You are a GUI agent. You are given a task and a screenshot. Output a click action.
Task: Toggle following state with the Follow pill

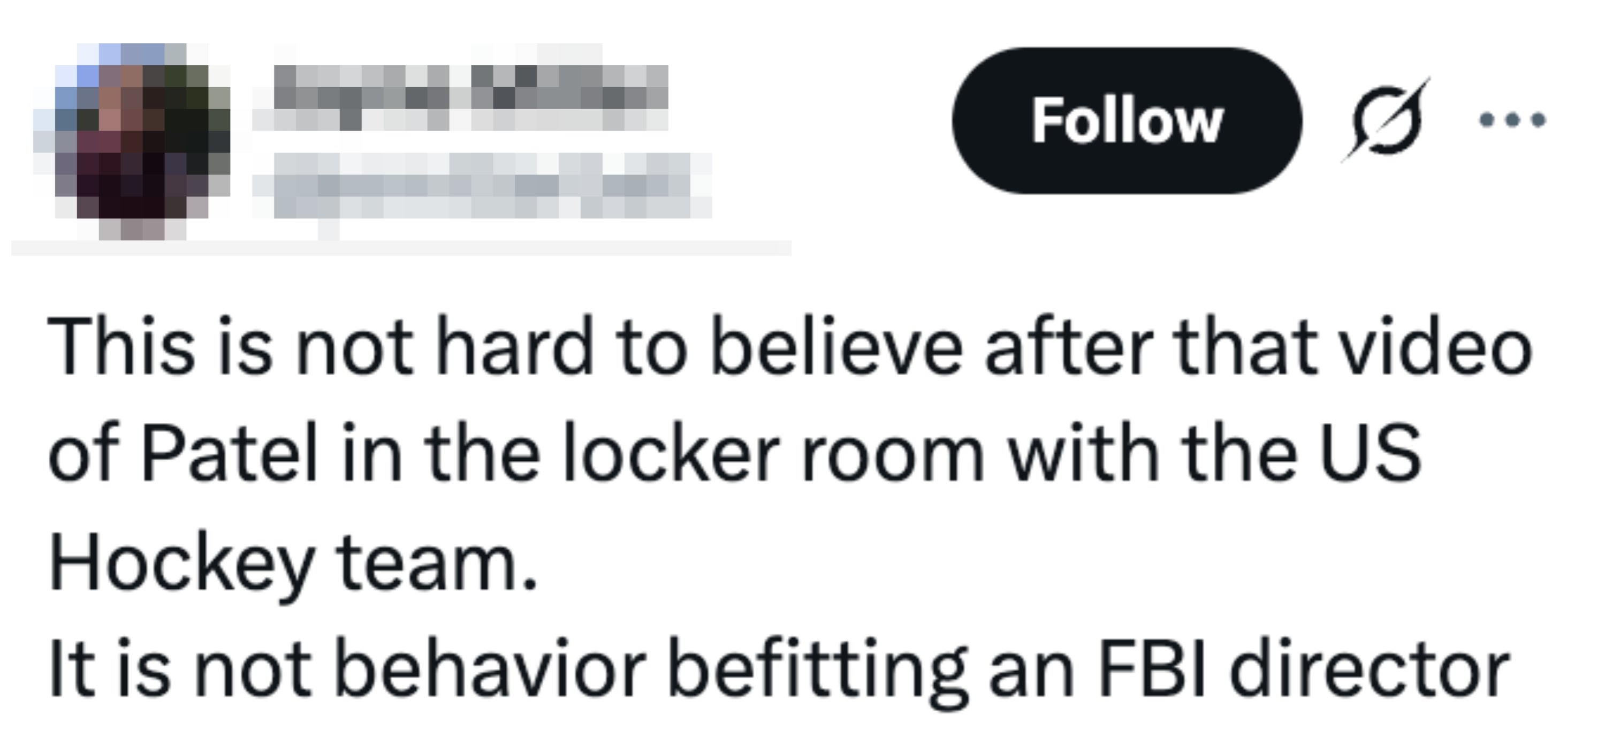[1124, 121]
